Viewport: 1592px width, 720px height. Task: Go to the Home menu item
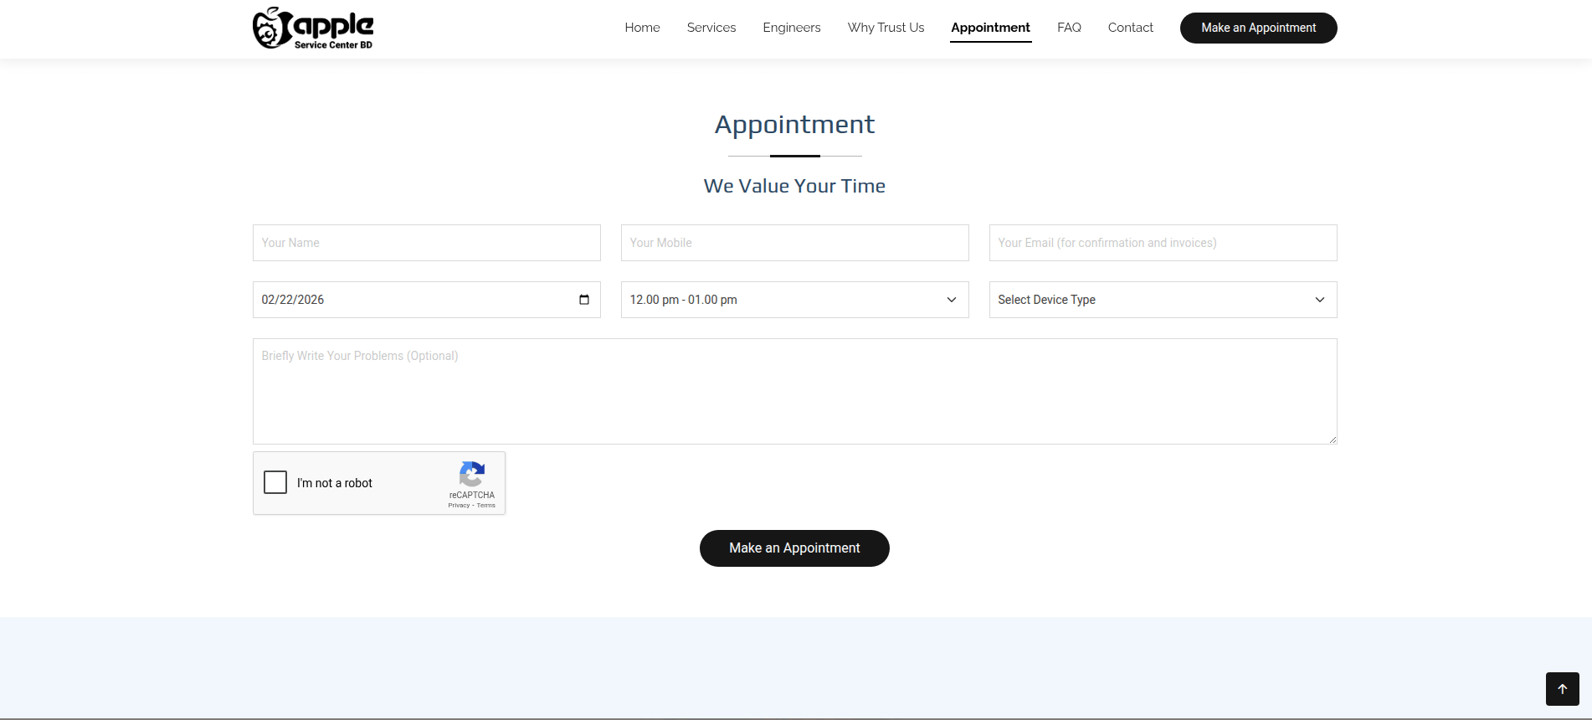[x=642, y=28]
